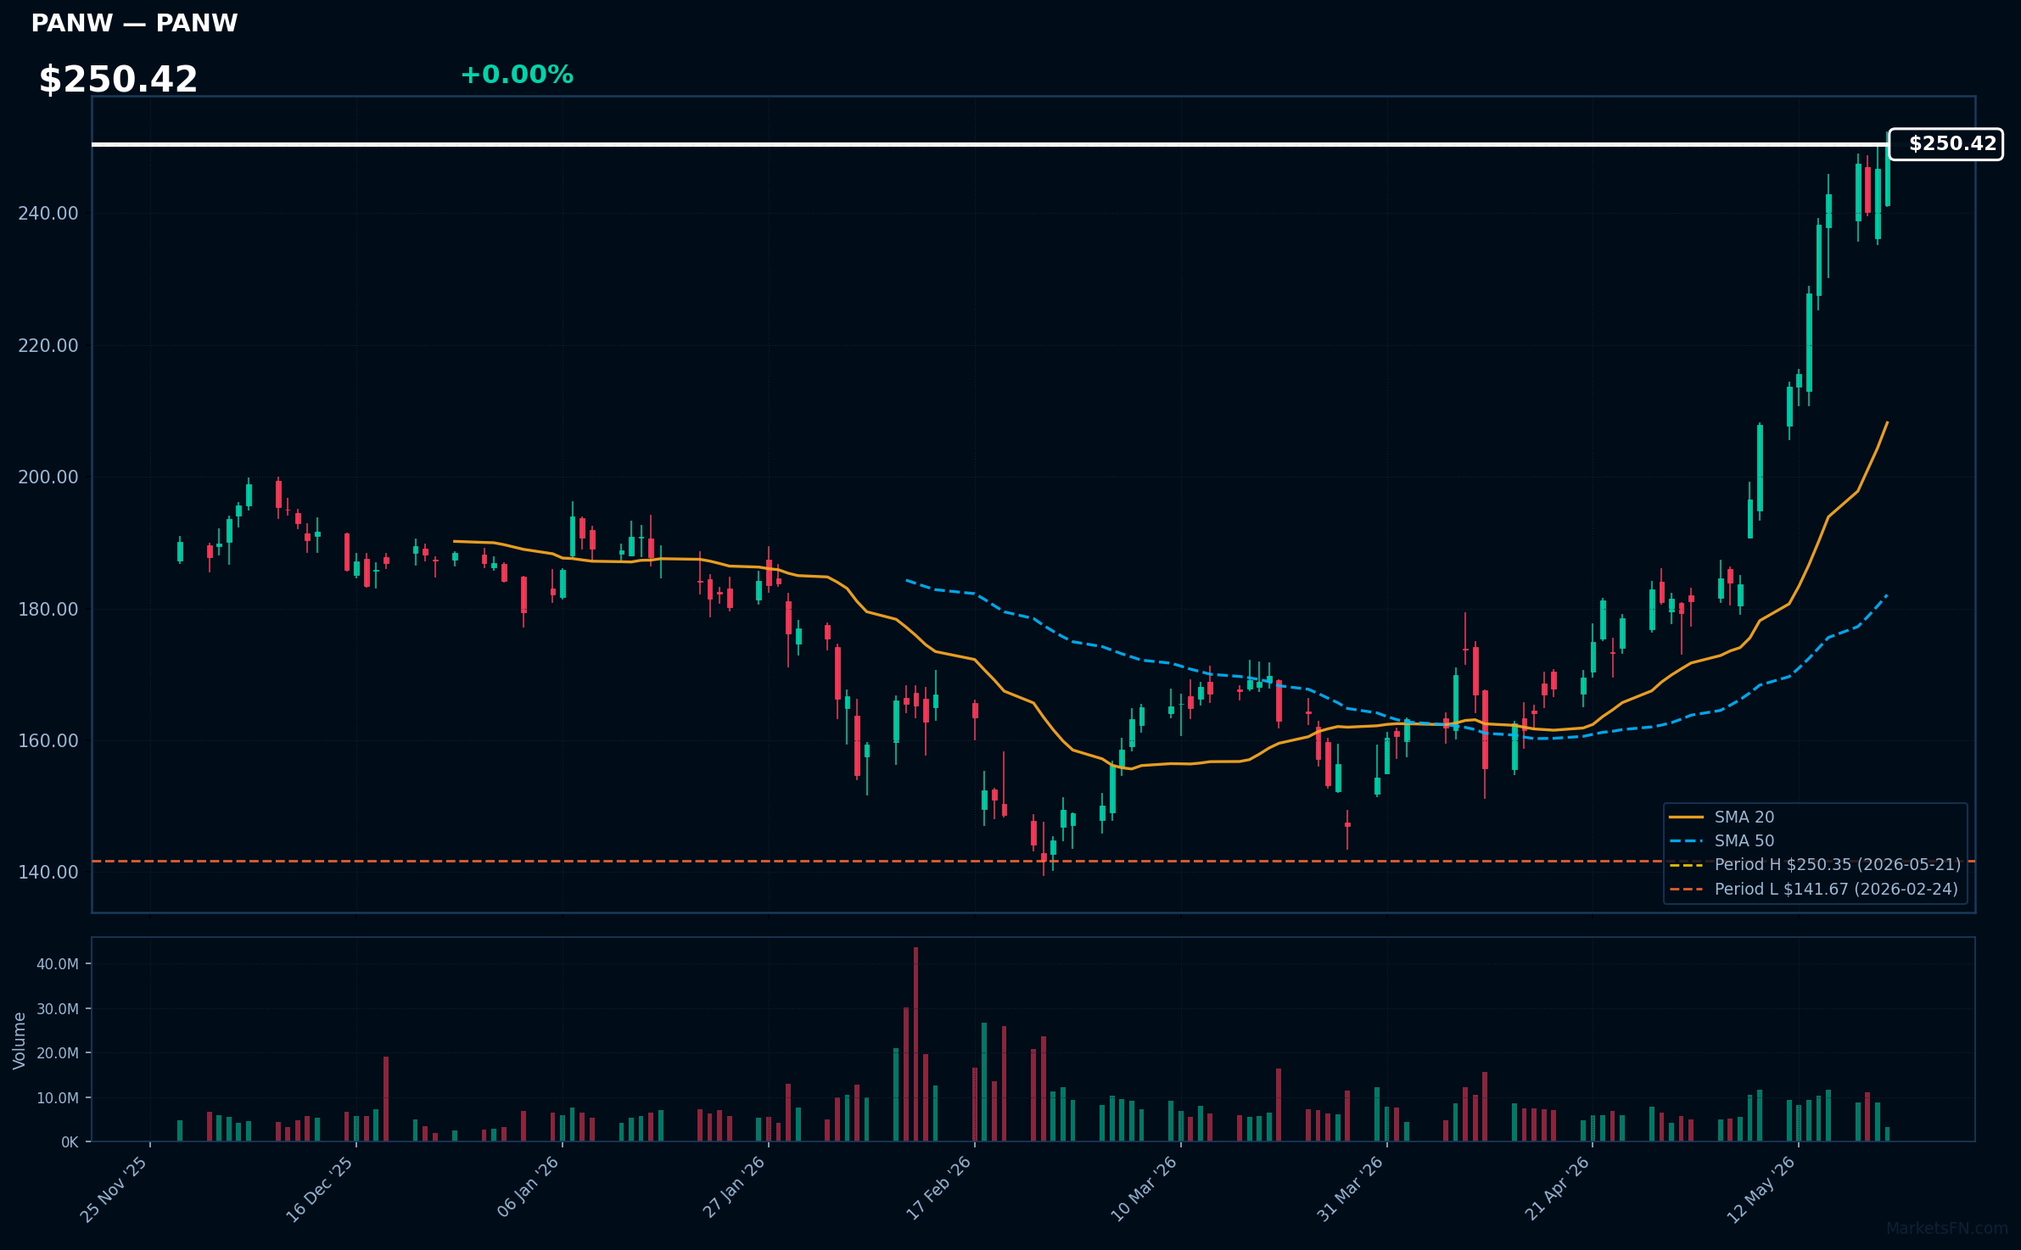Click the 0K volume axis label
This screenshot has height=1250, width=2021.
(x=70, y=1142)
